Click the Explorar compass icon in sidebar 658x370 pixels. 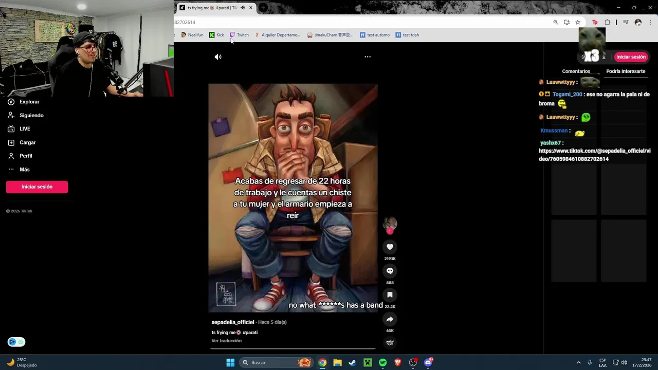pos(11,102)
